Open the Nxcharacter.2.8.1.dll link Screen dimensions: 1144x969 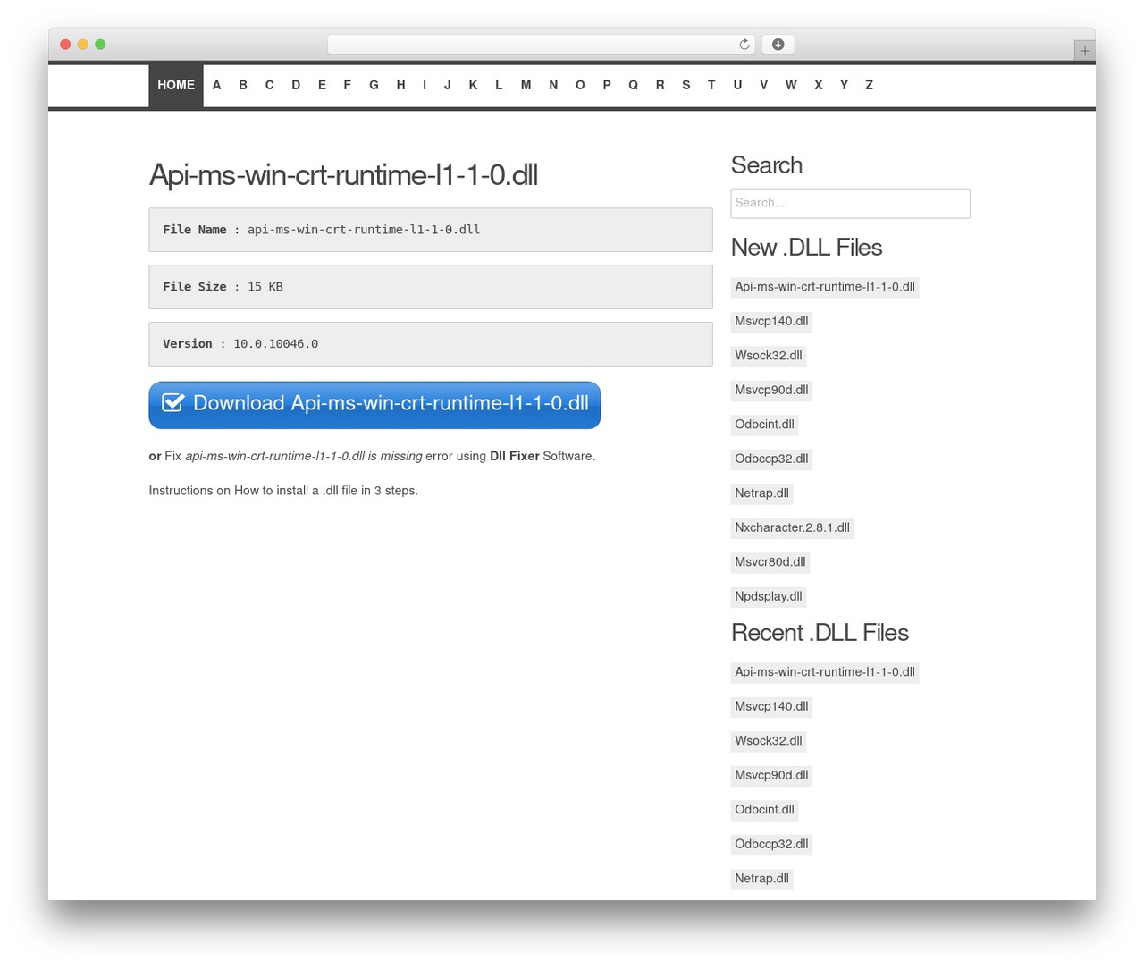click(792, 527)
